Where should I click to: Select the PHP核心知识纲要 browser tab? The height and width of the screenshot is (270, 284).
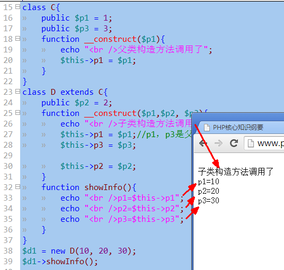[238, 128]
